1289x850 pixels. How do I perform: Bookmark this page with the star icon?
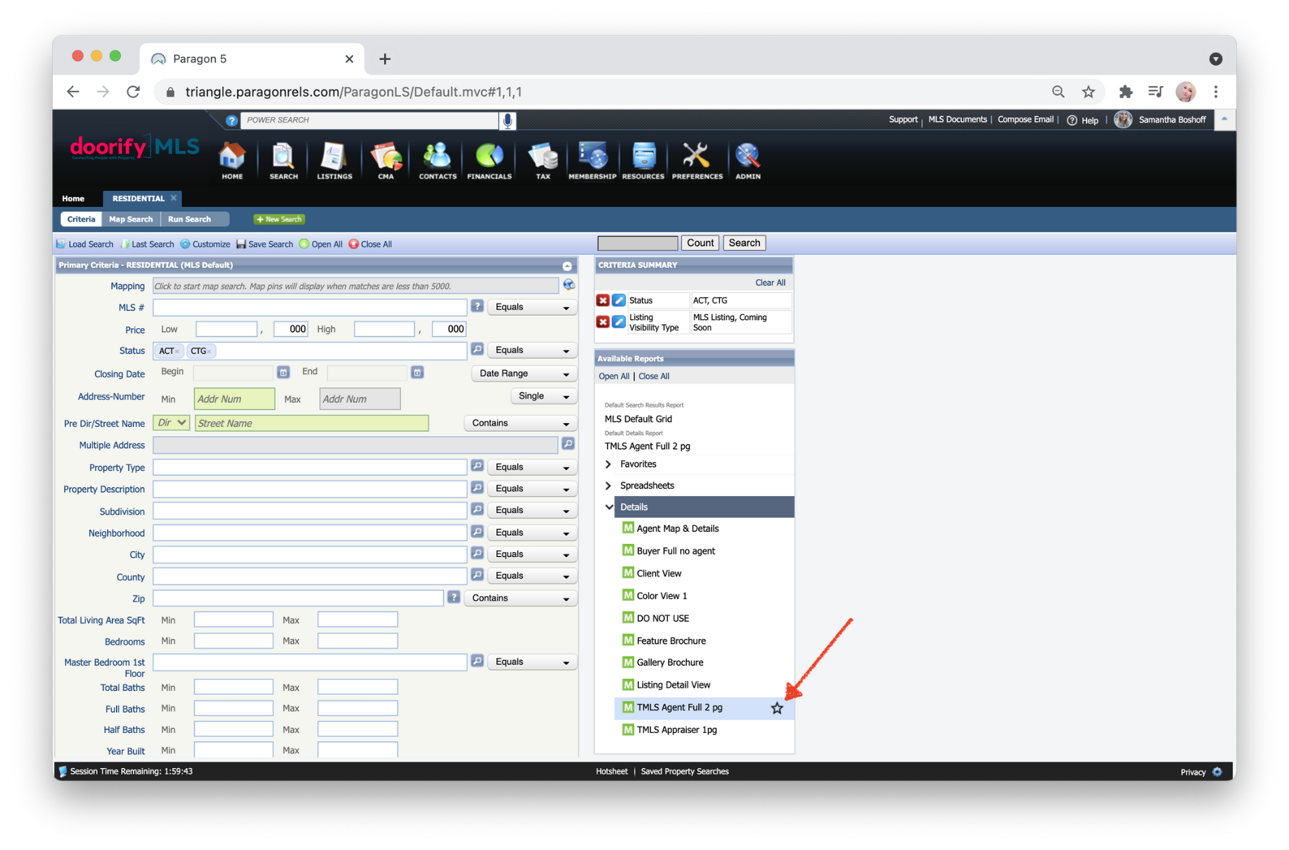click(1088, 92)
